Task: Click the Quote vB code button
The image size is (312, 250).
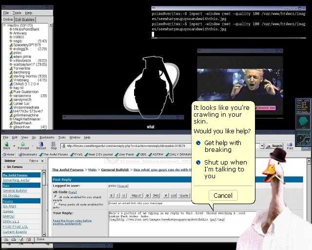Action: [184, 196]
